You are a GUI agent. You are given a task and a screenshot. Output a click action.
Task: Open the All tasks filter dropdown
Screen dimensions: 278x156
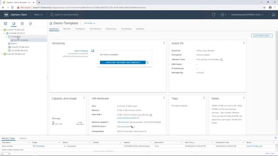(5, 154)
